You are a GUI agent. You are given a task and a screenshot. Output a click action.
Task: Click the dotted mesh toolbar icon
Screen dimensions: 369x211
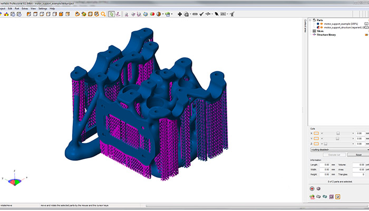click(x=208, y=14)
